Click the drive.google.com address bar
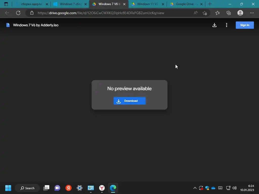The height and width of the screenshot is (194, 259). point(101,13)
